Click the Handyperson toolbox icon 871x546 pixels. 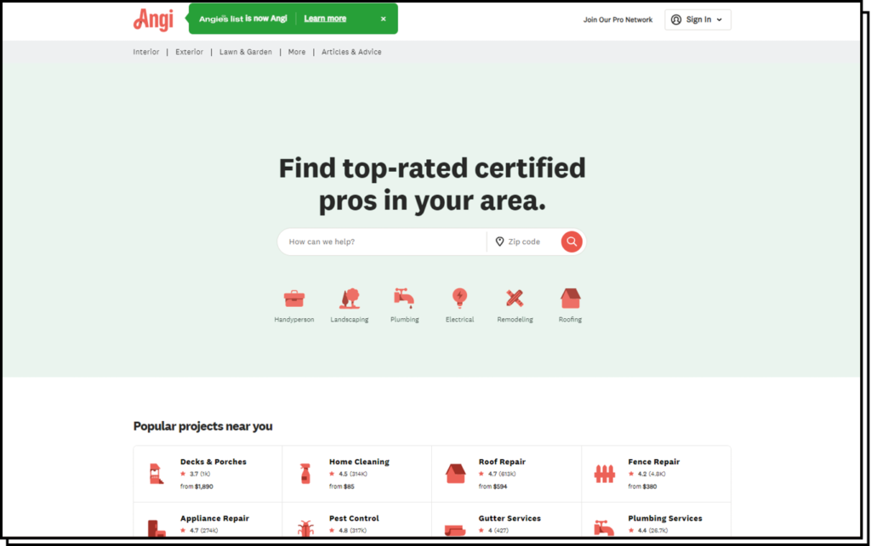click(x=293, y=299)
